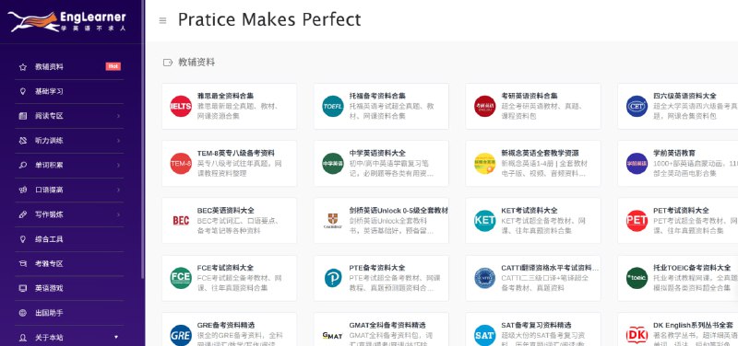
Task: Click text 'KET考试资料大全'
Action: (x=530, y=211)
